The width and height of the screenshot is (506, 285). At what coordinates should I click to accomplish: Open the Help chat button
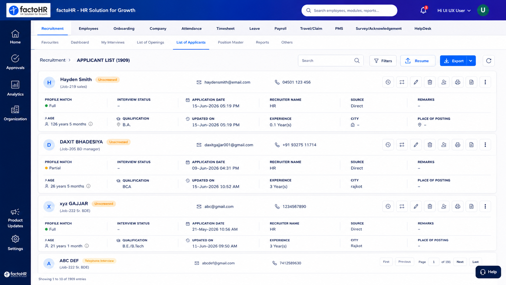tap(488, 272)
